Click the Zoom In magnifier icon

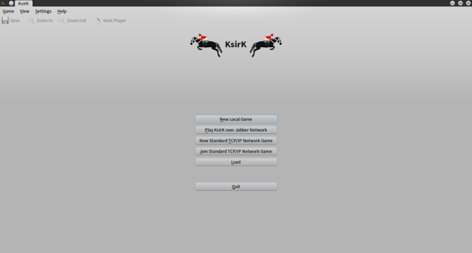point(31,20)
